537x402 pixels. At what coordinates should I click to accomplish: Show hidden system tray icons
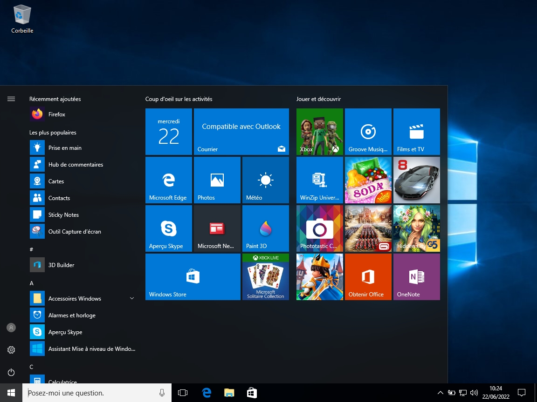(441, 393)
